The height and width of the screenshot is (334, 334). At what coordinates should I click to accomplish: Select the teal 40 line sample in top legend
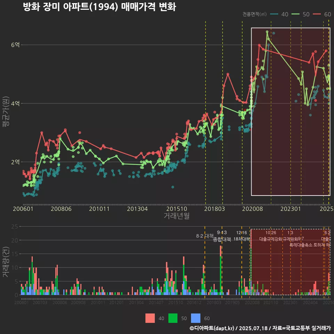pos(274,14)
